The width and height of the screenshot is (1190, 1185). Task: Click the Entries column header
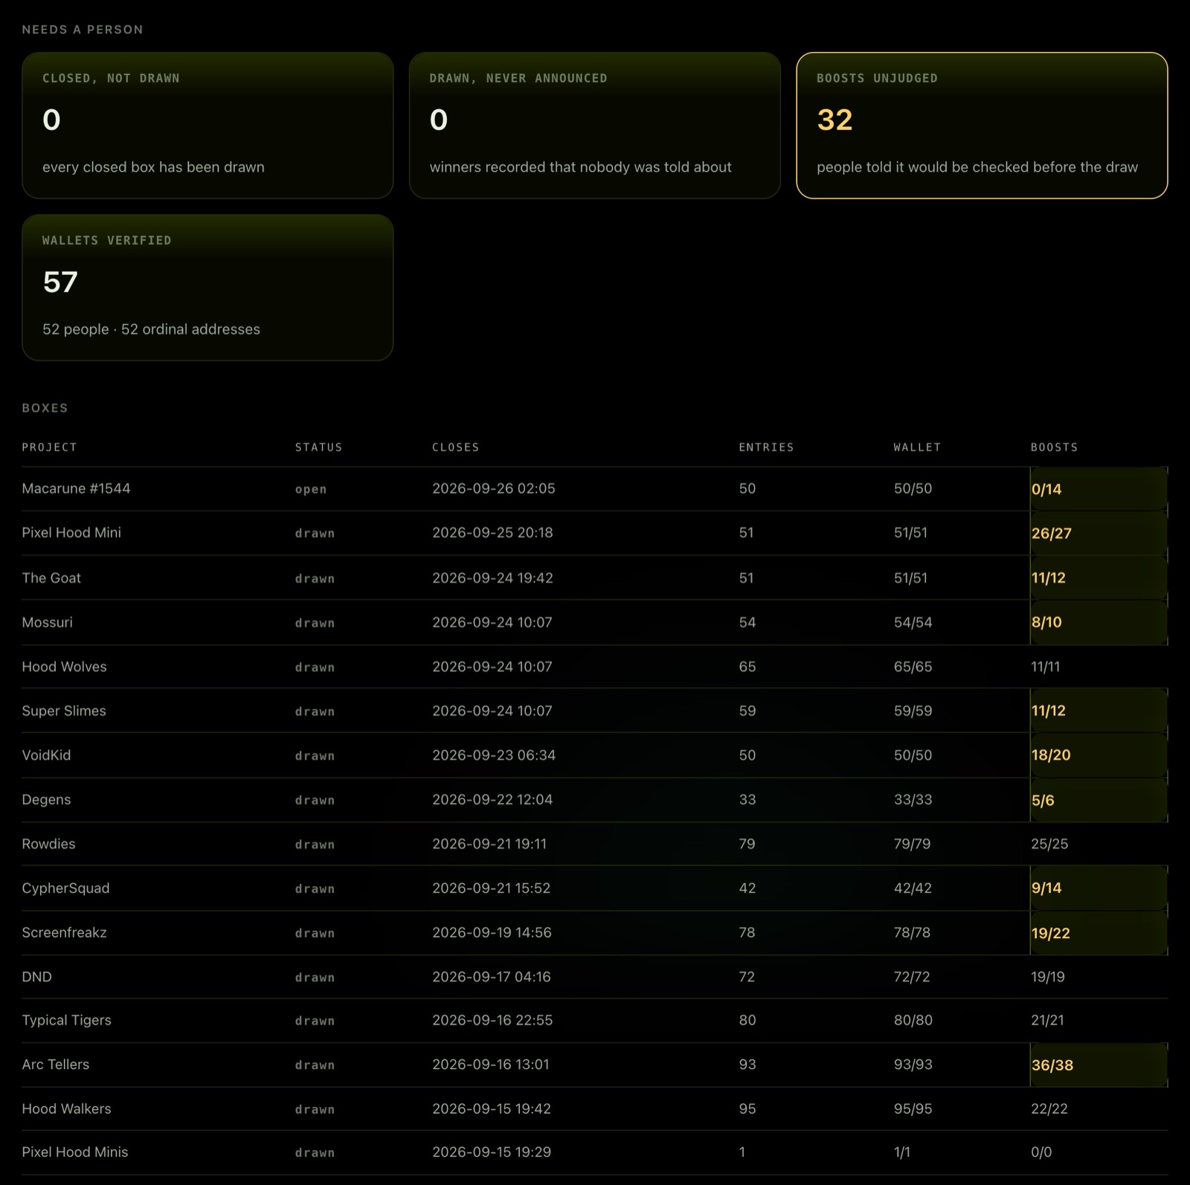coord(766,448)
